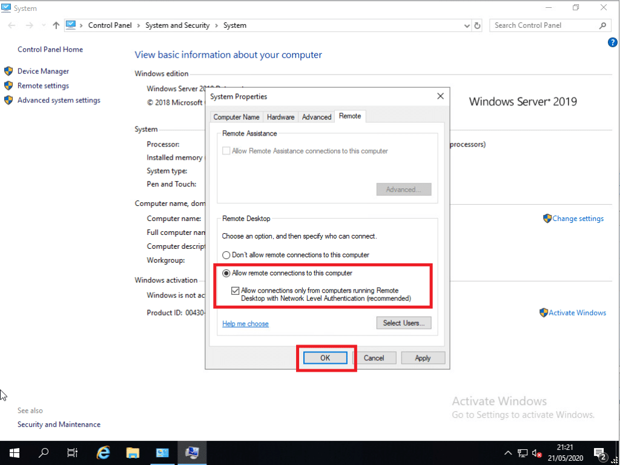
Task: Close the System Properties dialog
Action: click(x=440, y=96)
